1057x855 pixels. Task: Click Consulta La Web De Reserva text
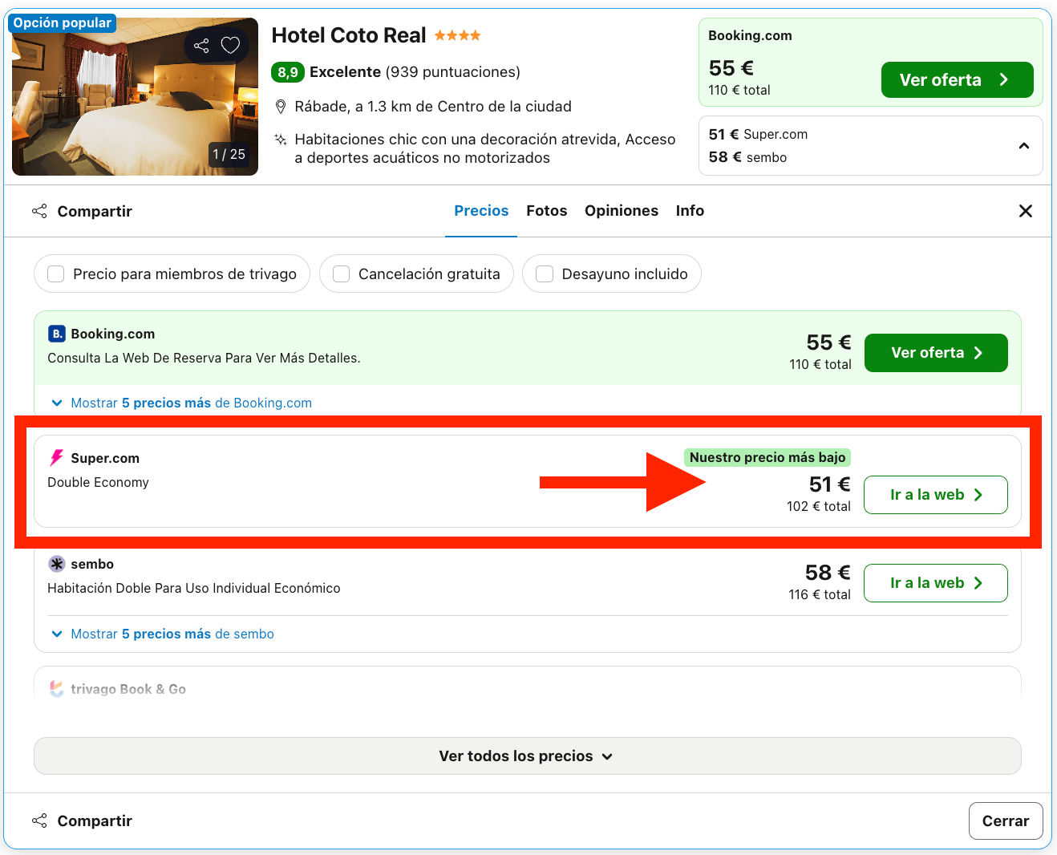coord(204,358)
